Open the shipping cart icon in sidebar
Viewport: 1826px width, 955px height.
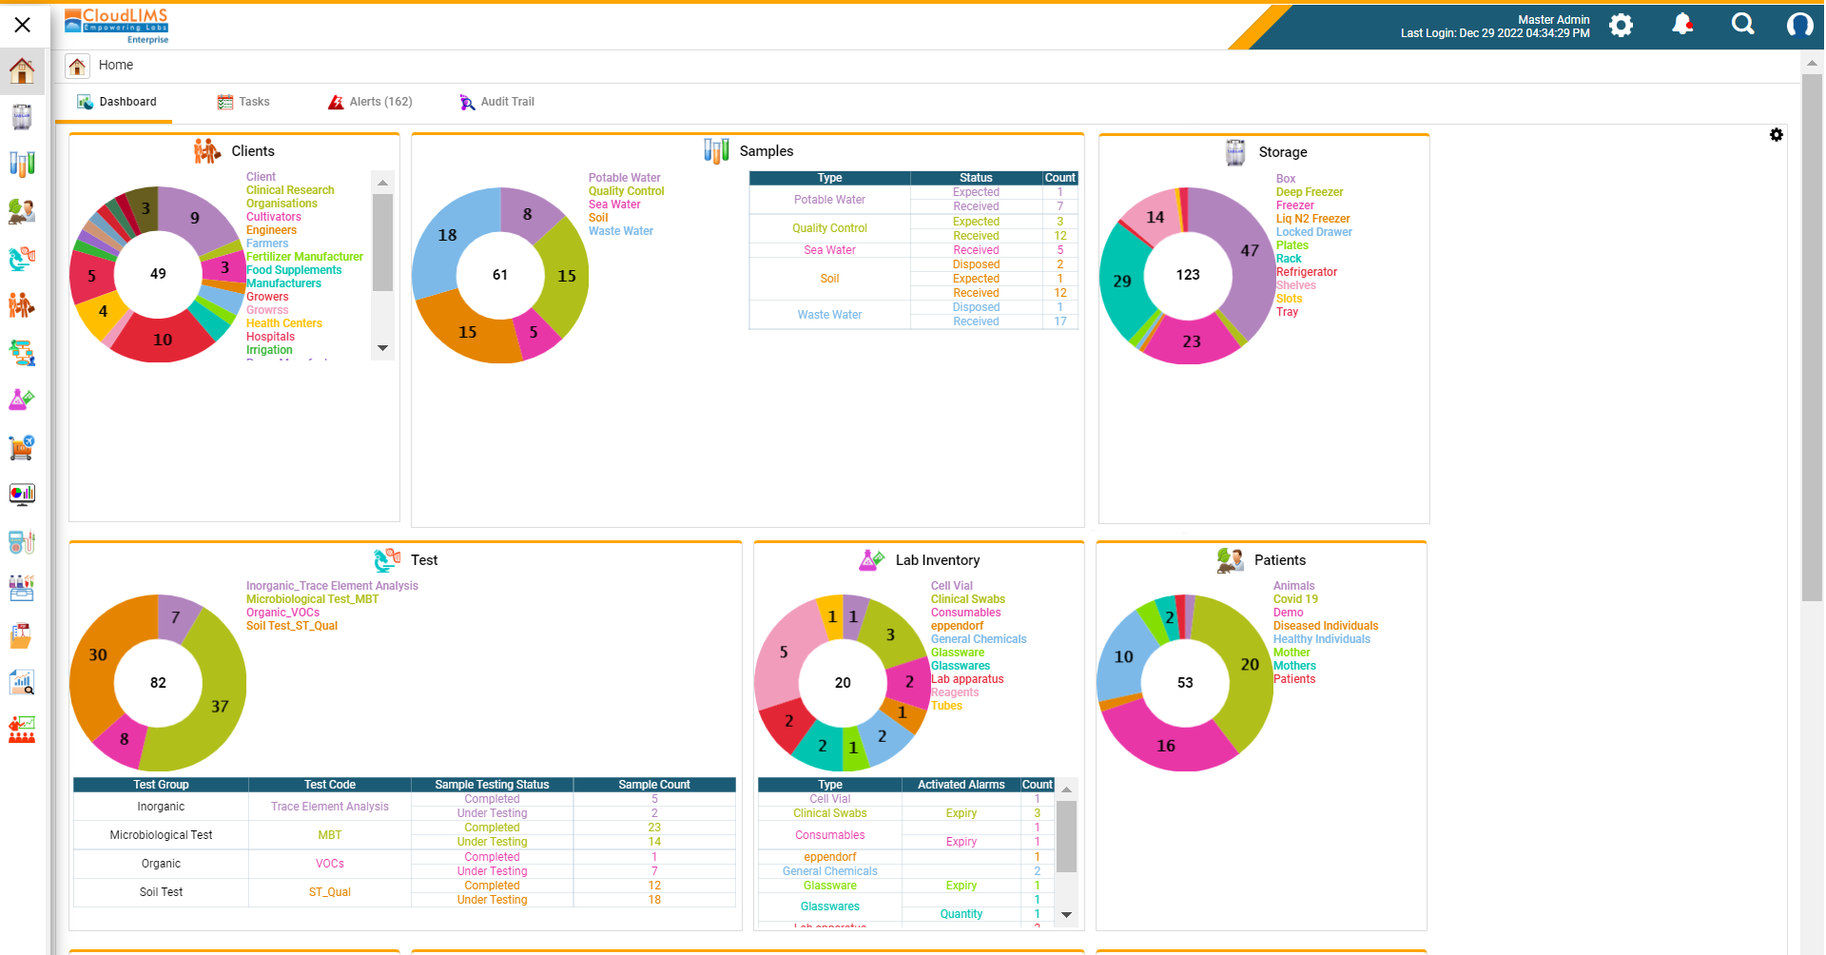point(21,448)
